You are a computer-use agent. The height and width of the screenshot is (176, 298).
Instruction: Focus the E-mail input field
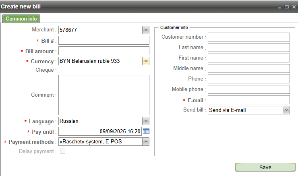248,100
